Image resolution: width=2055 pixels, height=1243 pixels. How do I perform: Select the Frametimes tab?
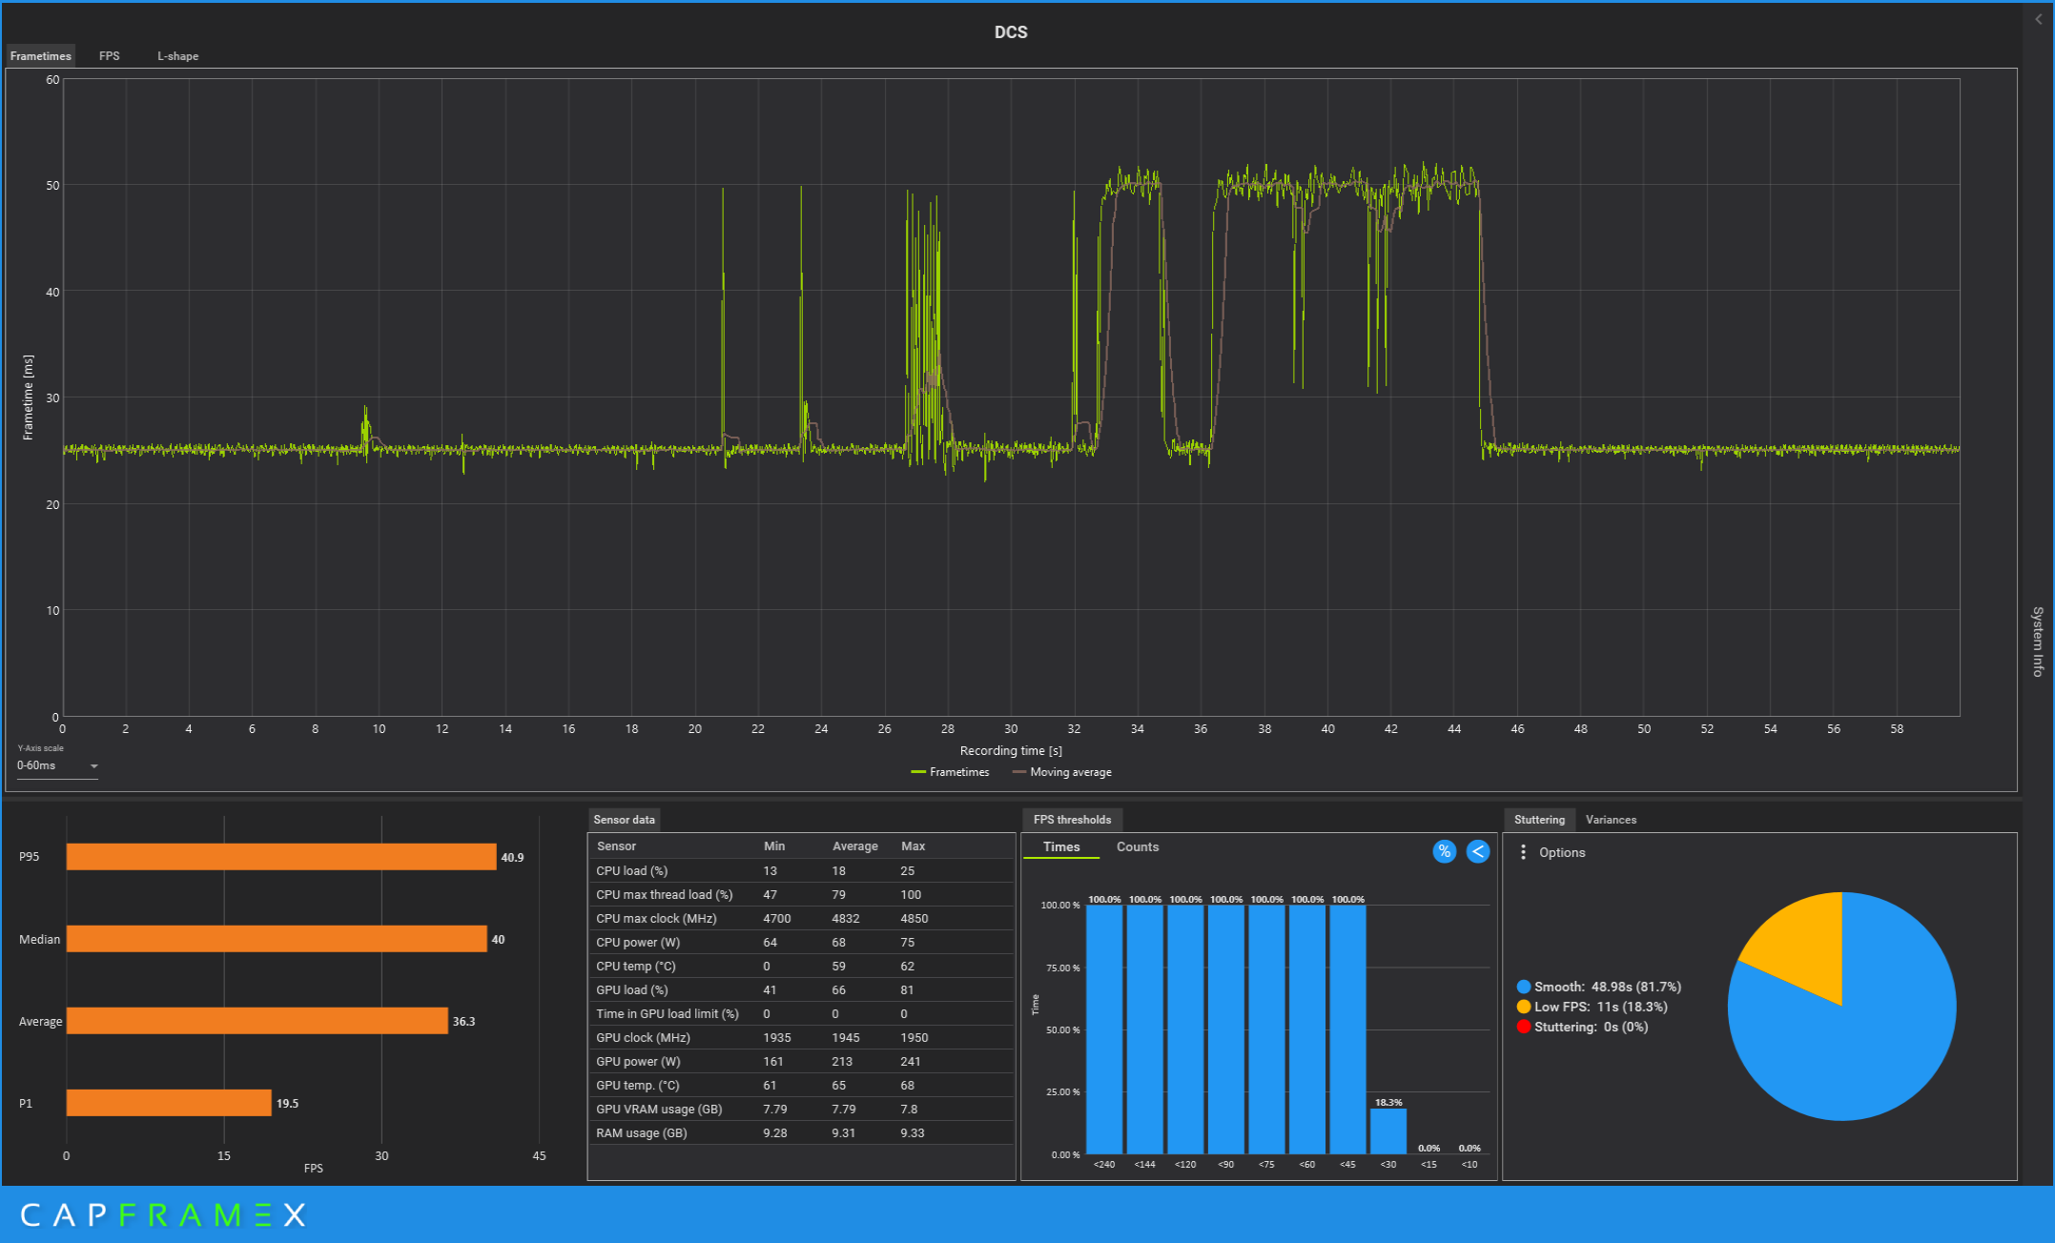click(x=40, y=56)
